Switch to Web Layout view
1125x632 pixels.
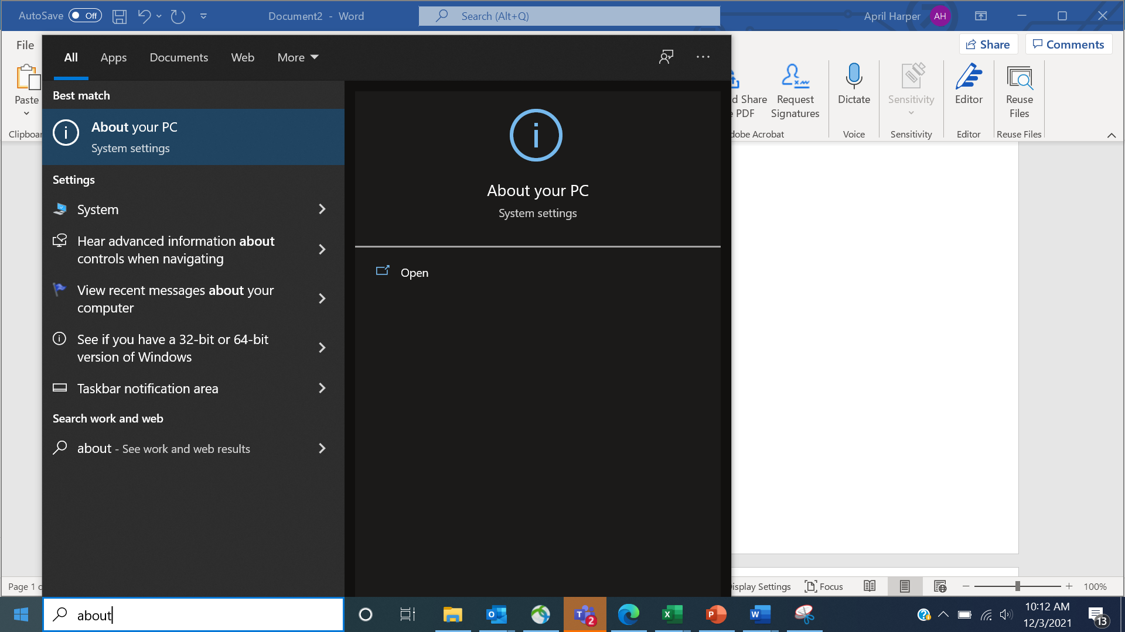[x=940, y=586]
